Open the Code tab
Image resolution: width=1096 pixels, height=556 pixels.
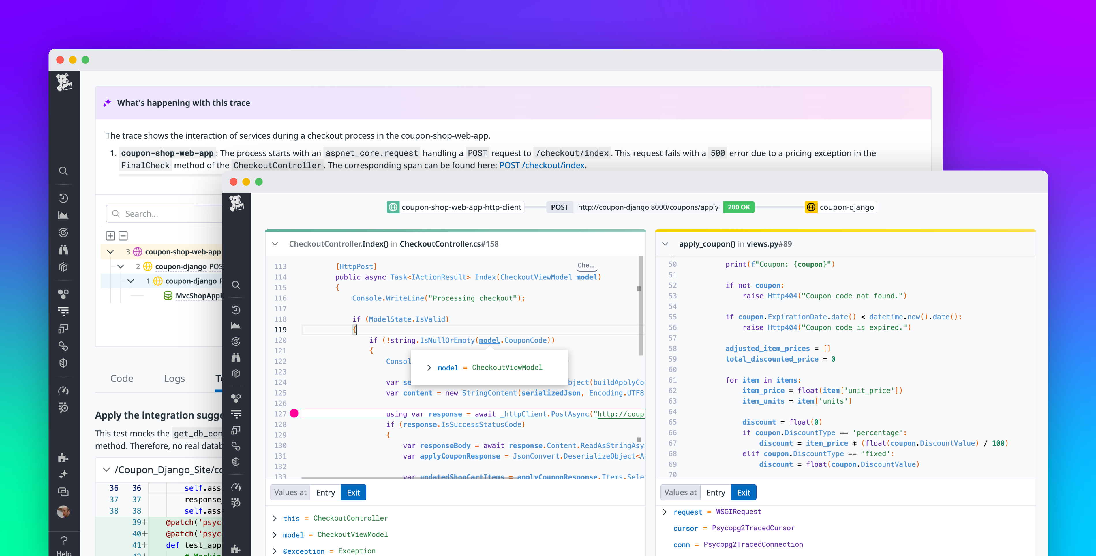[x=122, y=378]
